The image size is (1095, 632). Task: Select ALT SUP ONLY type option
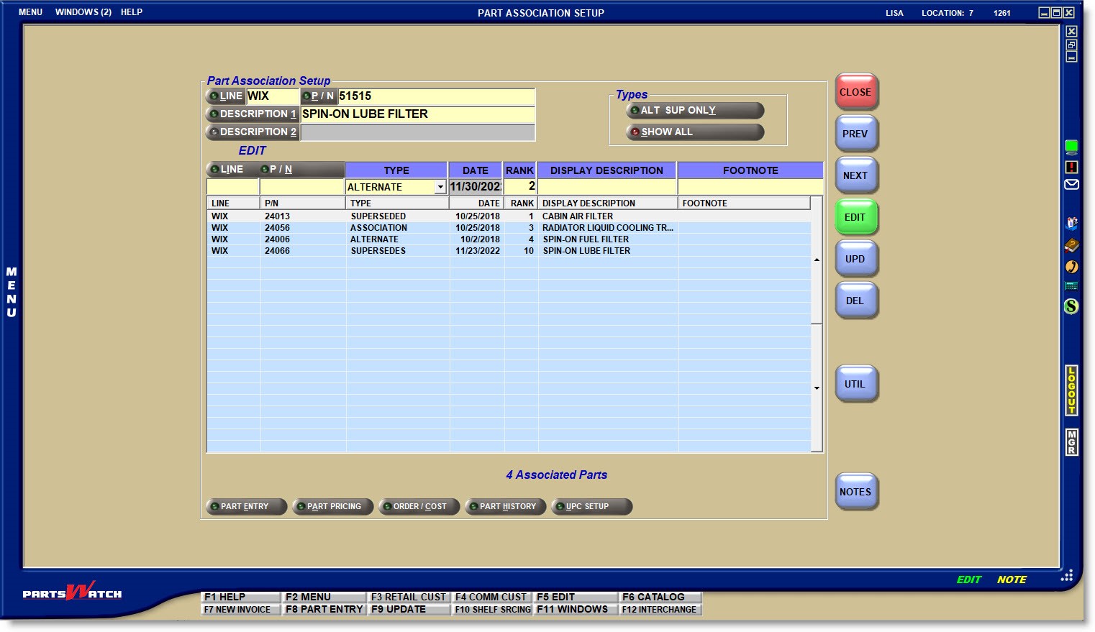click(694, 110)
